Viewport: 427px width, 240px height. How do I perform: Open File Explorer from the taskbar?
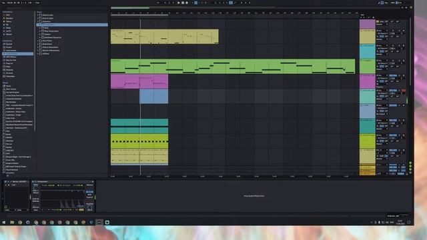[12, 222]
